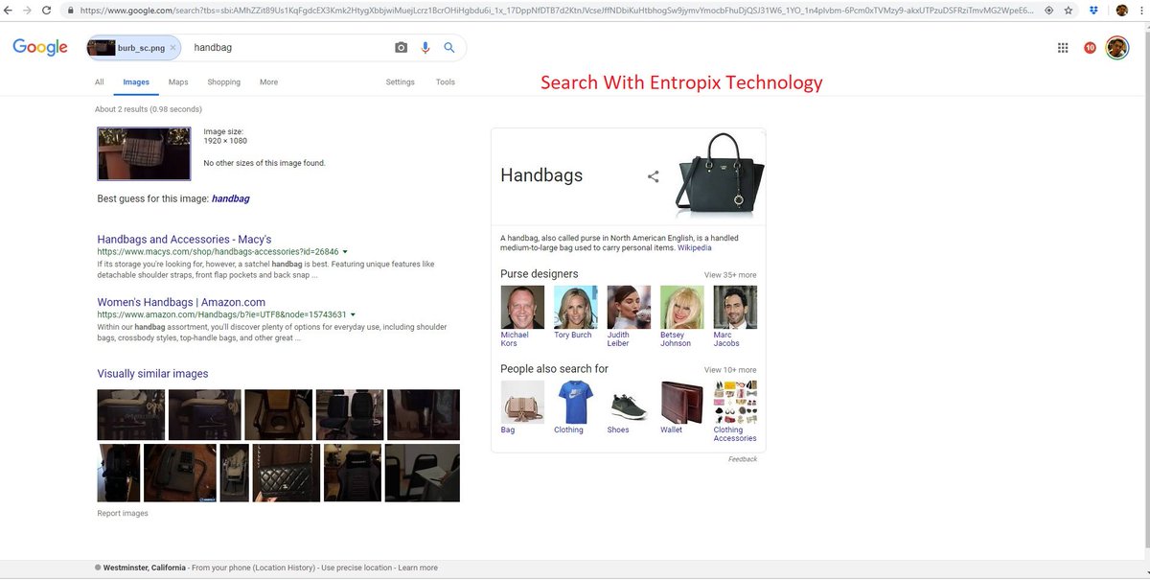This screenshot has width=1150, height=580.
Task: Open search by image camera icon
Action: [x=402, y=47]
